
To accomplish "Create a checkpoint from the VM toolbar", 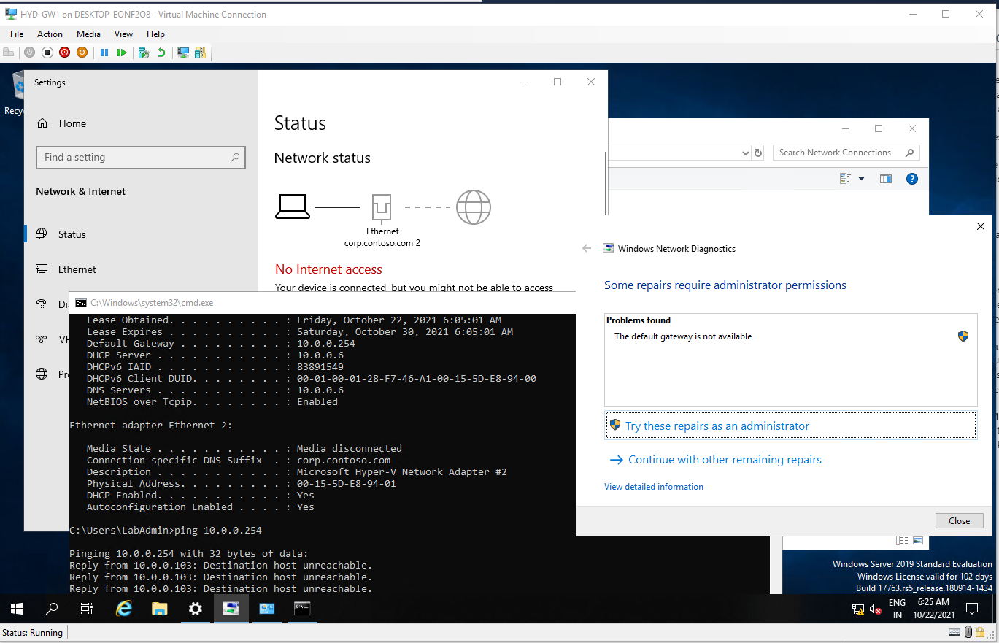I will (x=144, y=53).
